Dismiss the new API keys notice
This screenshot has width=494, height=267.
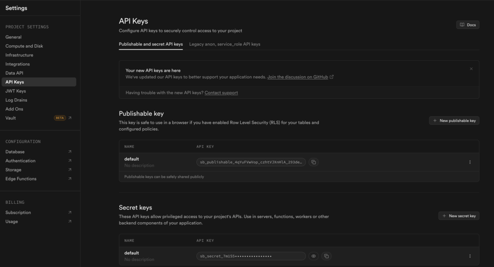point(471,69)
